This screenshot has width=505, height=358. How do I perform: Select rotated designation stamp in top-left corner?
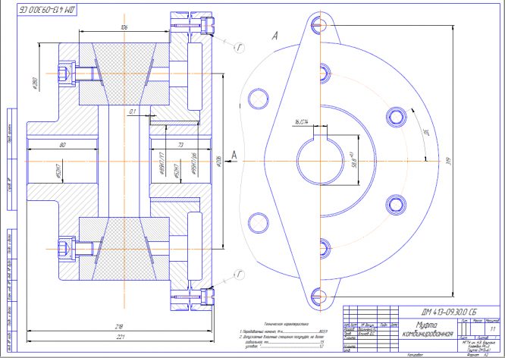47,10
